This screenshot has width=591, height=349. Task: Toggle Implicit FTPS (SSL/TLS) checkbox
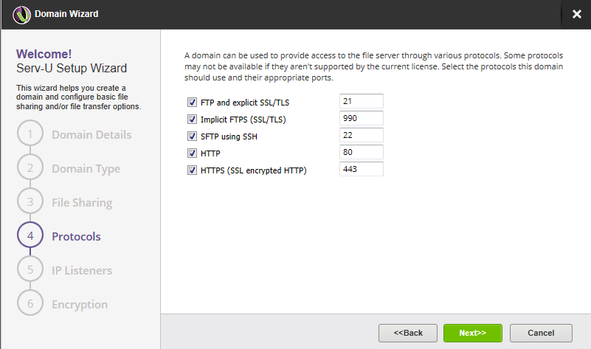pyautogui.click(x=193, y=119)
